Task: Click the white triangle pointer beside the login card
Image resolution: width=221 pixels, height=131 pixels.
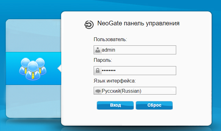Action: pyautogui.click(x=59, y=68)
